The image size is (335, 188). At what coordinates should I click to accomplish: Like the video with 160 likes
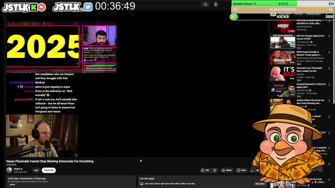click(x=205, y=170)
